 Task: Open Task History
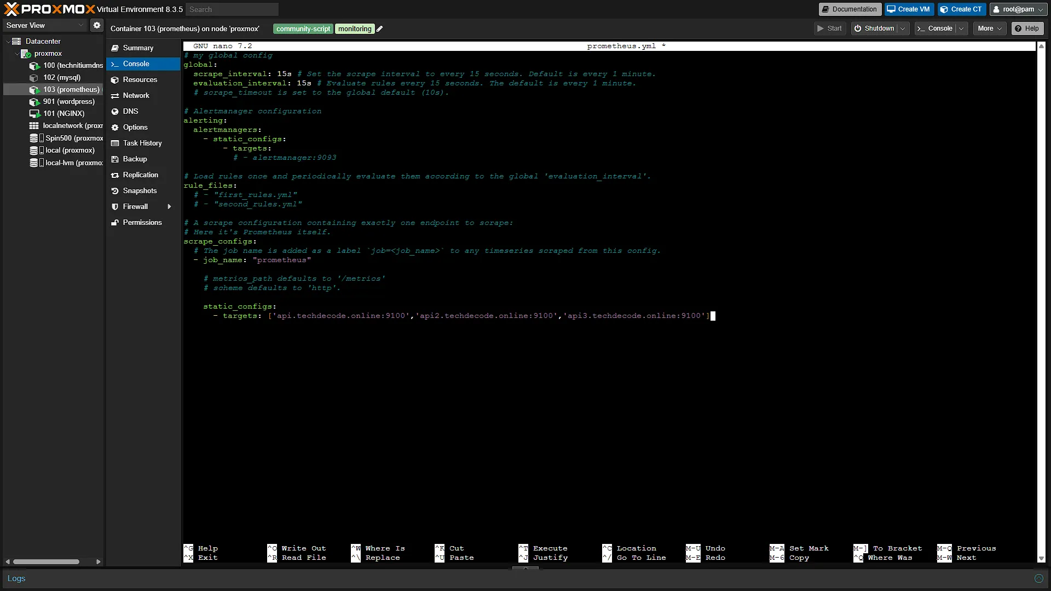143,143
